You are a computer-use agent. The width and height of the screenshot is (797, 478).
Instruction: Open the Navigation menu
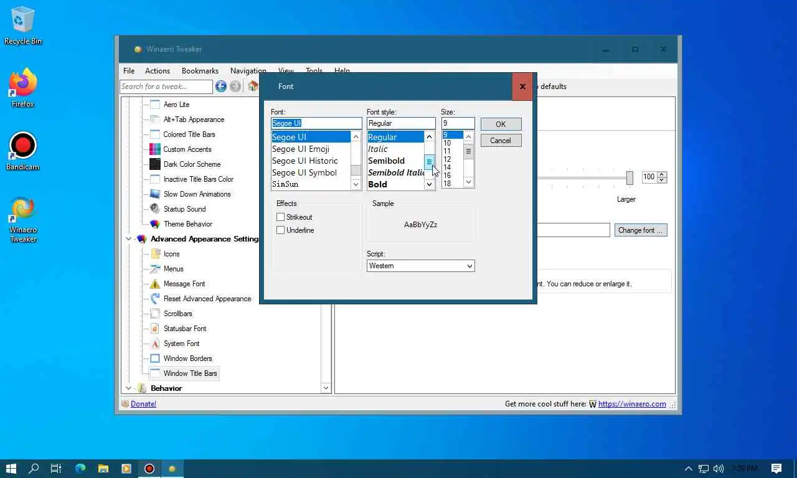pos(248,71)
